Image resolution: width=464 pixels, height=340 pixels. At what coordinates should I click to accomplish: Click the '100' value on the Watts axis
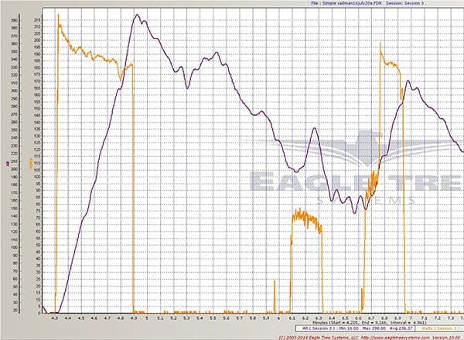(37, 177)
